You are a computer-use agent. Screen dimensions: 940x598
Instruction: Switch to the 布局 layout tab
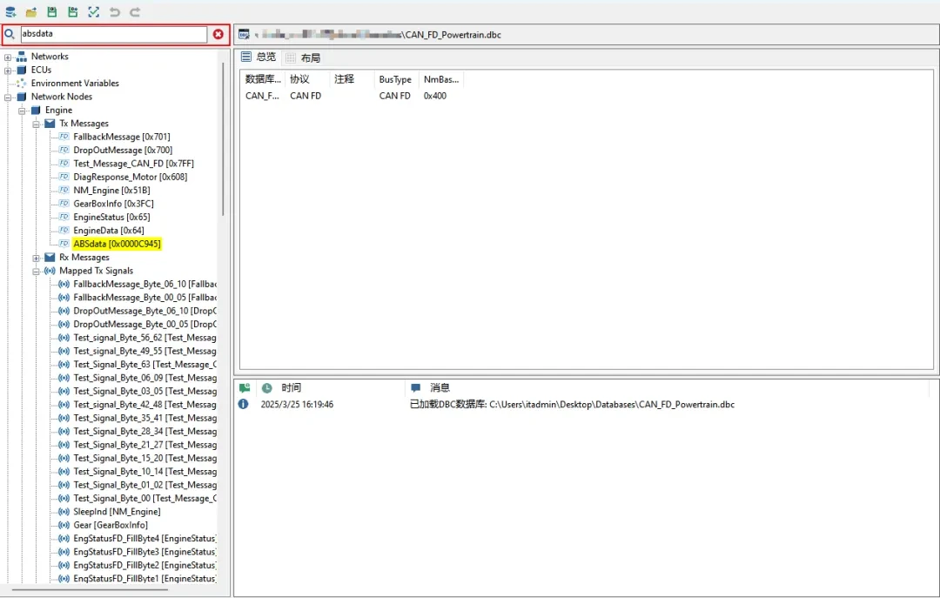[303, 57]
